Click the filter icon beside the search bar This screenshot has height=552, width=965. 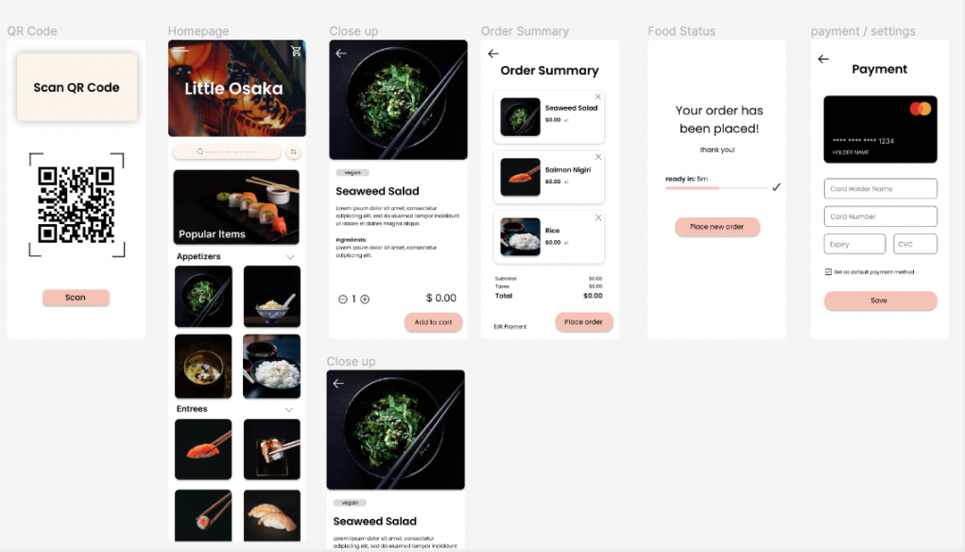tap(294, 151)
